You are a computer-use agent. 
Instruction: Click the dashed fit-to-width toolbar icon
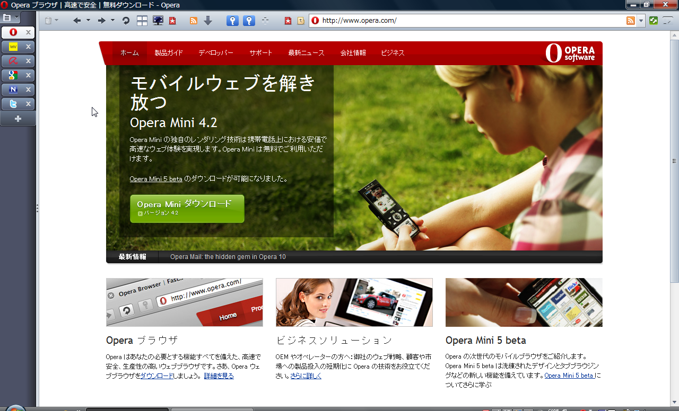(265, 21)
